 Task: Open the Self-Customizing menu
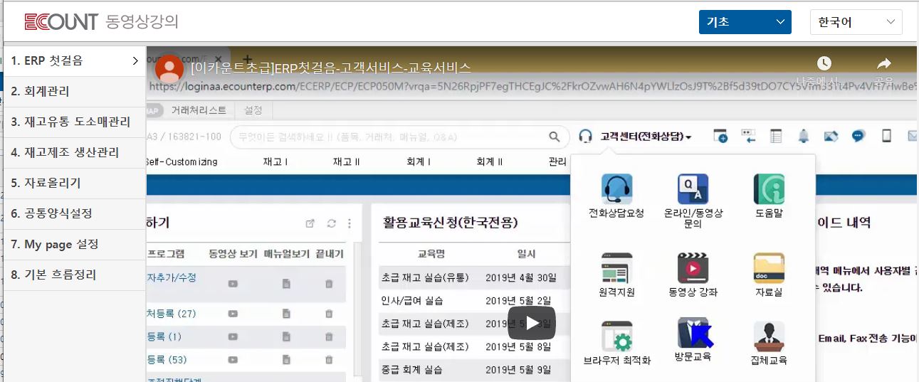point(182,161)
